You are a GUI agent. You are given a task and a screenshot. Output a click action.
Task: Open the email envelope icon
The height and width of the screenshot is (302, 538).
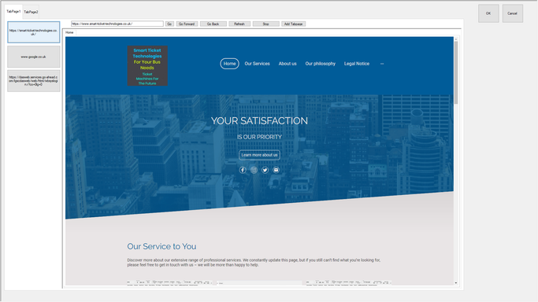coord(276,170)
